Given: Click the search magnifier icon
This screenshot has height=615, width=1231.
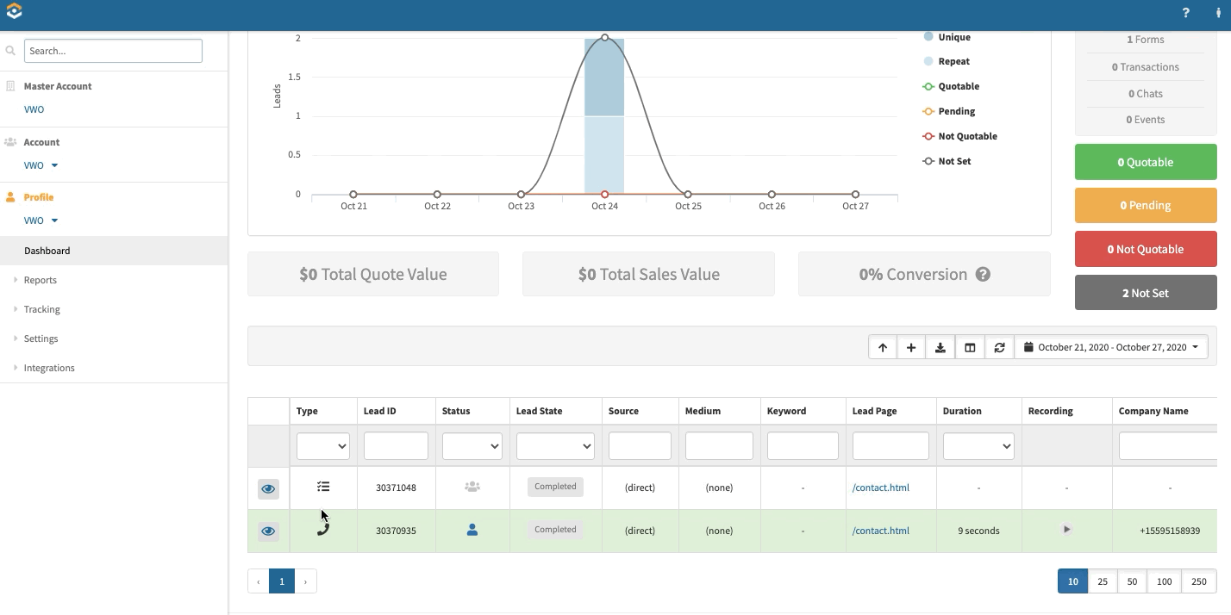Looking at the screenshot, I should point(10,51).
